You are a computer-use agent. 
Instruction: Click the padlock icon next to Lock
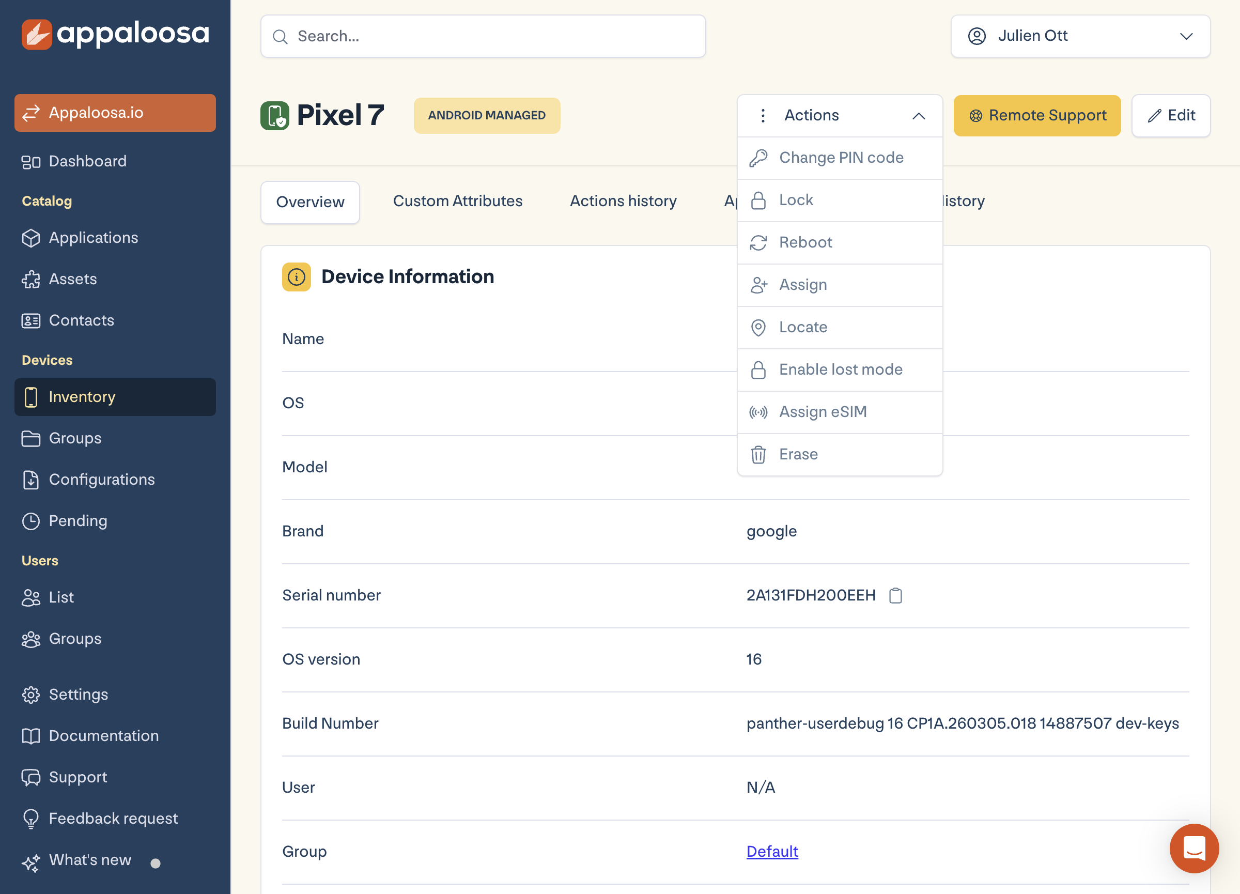click(x=758, y=201)
